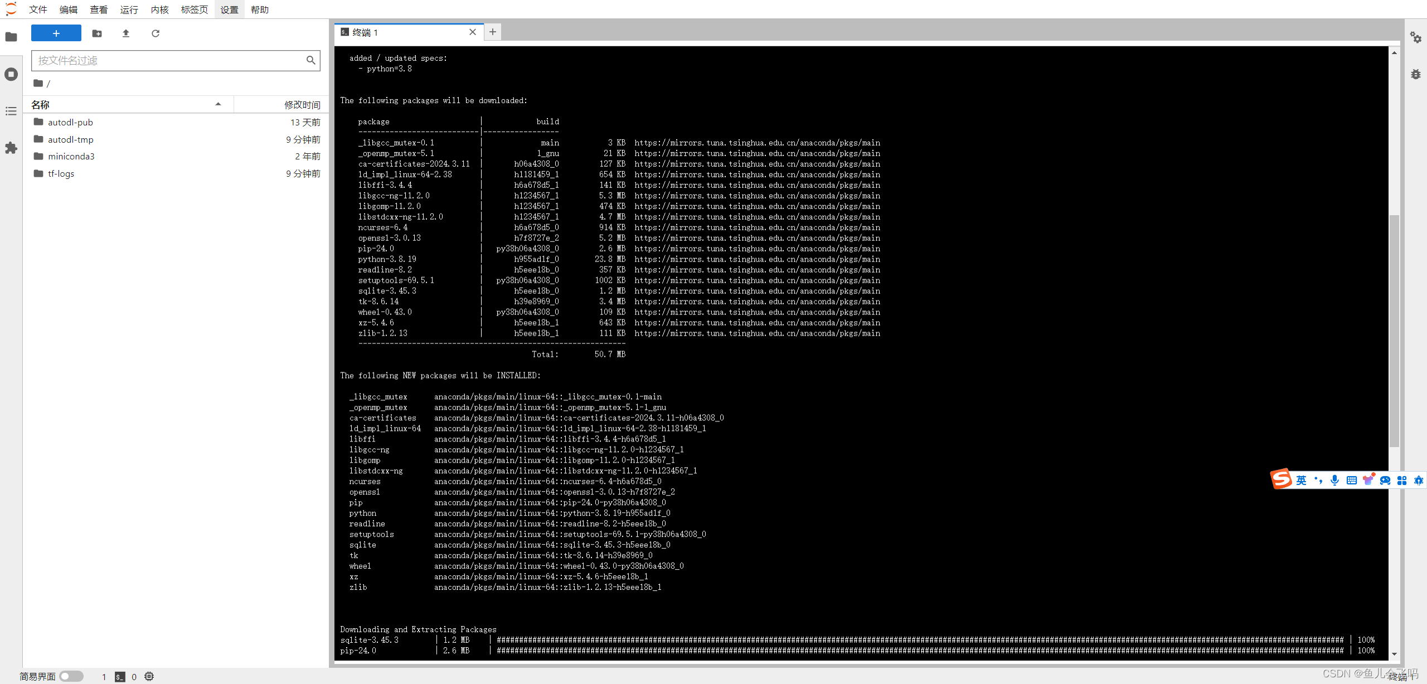Refresh the file browser listing
Image resolution: width=1427 pixels, height=684 pixels.
click(x=155, y=33)
